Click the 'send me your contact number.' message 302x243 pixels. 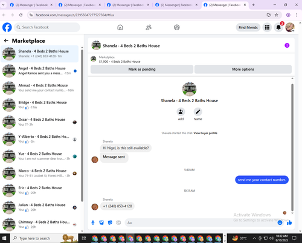262,180
